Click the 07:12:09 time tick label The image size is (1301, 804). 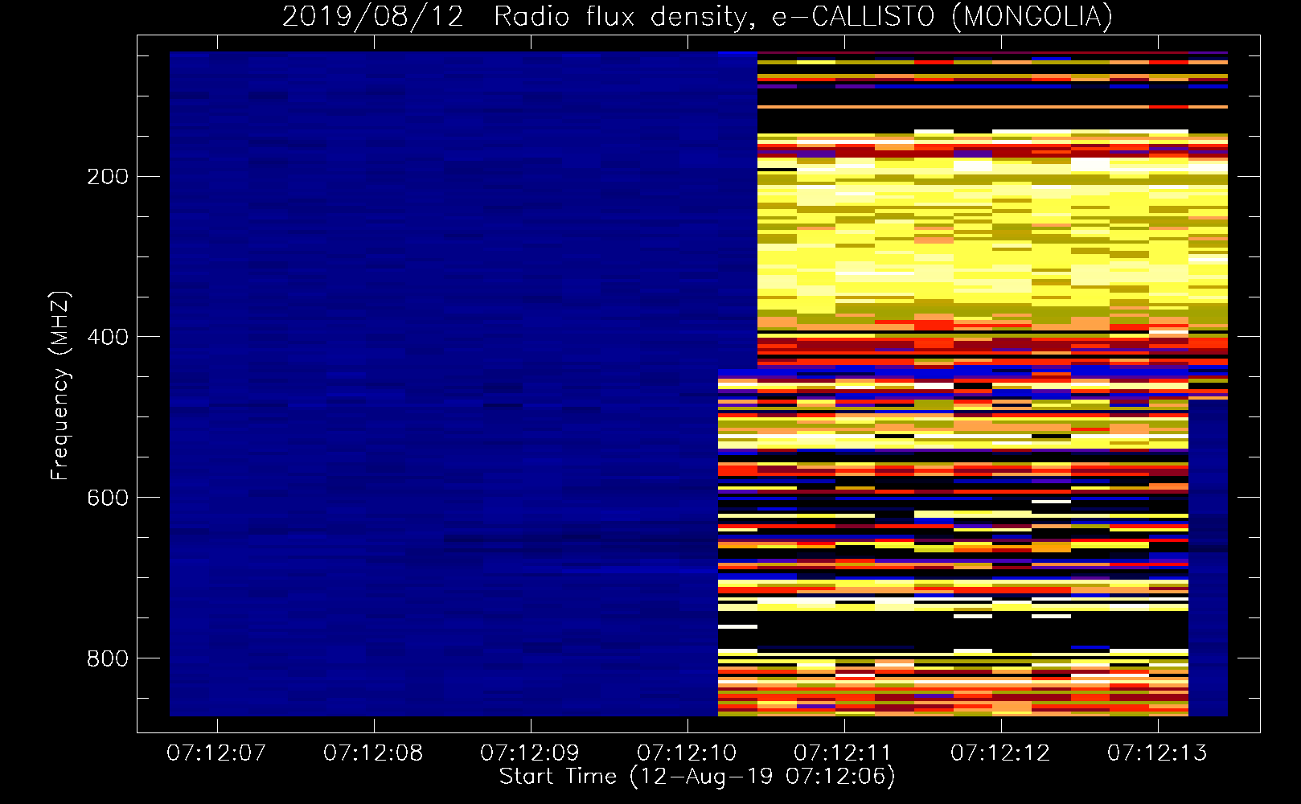(530, 753)
